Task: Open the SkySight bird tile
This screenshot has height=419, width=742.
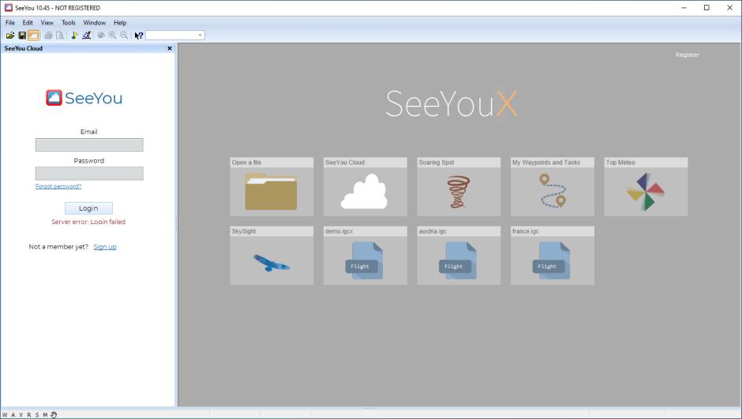Action: [272, 256]
